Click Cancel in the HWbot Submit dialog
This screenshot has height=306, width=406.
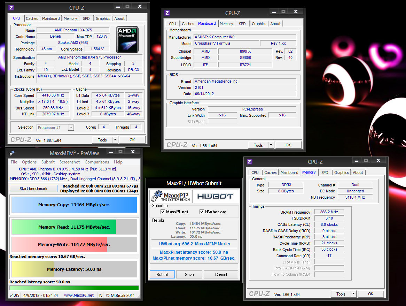click(221, 274)
